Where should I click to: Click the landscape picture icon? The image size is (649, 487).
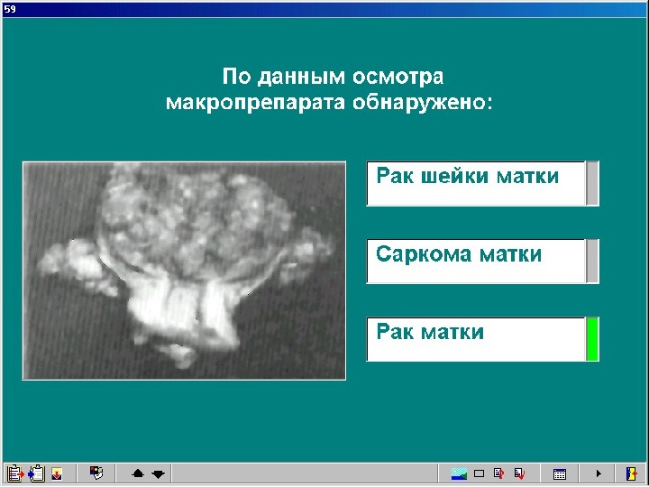[x=459, y=473]
